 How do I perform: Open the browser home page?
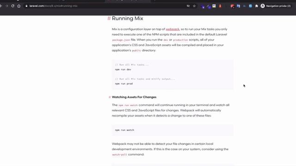[x=19, y=6]
